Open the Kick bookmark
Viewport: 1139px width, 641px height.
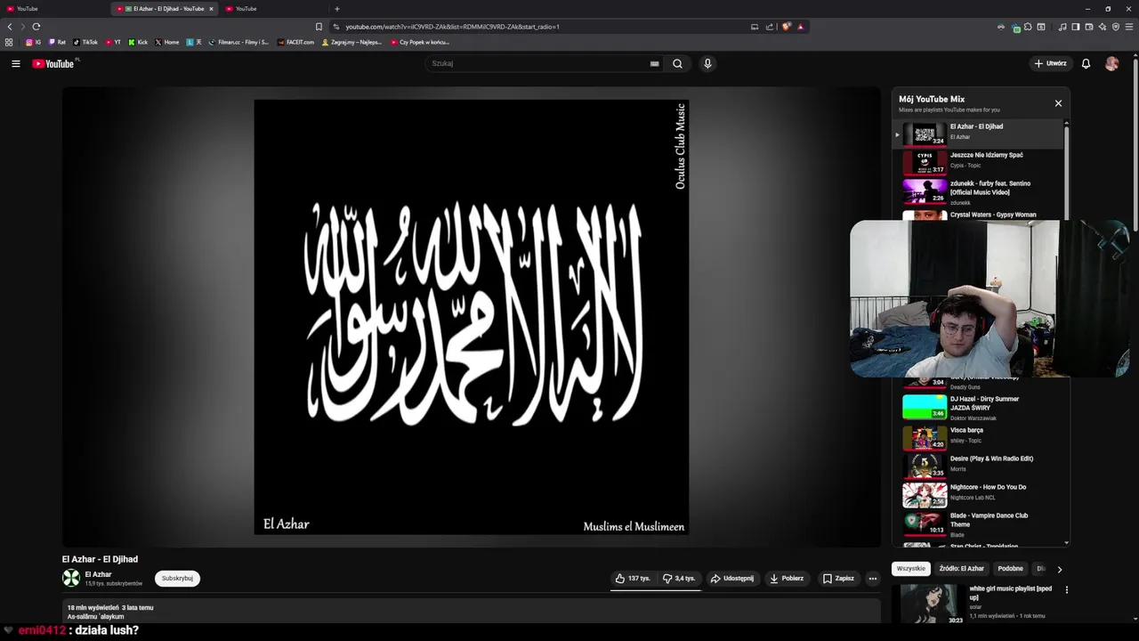(x=138, y=42)
